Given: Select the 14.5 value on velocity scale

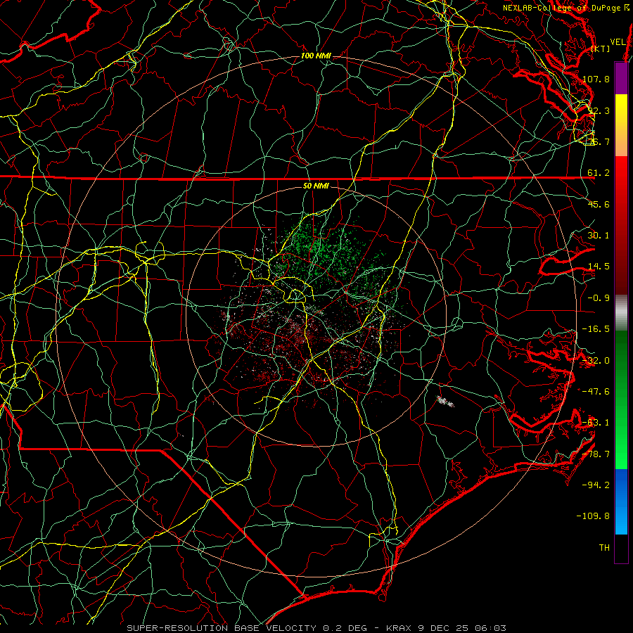Looking at the screenshot, I should [599, 267].
